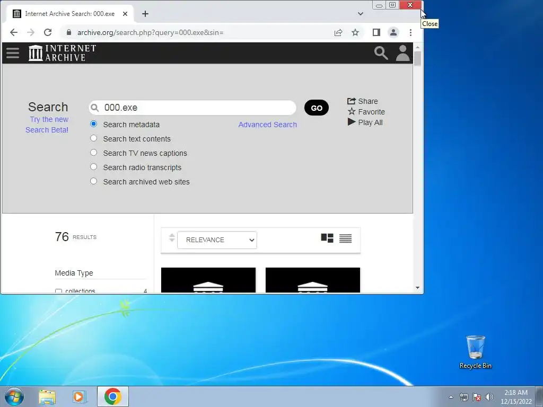Try the new Search Beta link

click(47, 125)
